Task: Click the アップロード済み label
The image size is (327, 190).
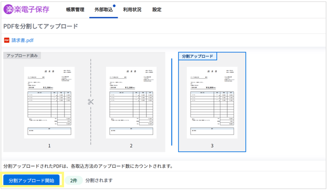Action: [x=22, y=56]
